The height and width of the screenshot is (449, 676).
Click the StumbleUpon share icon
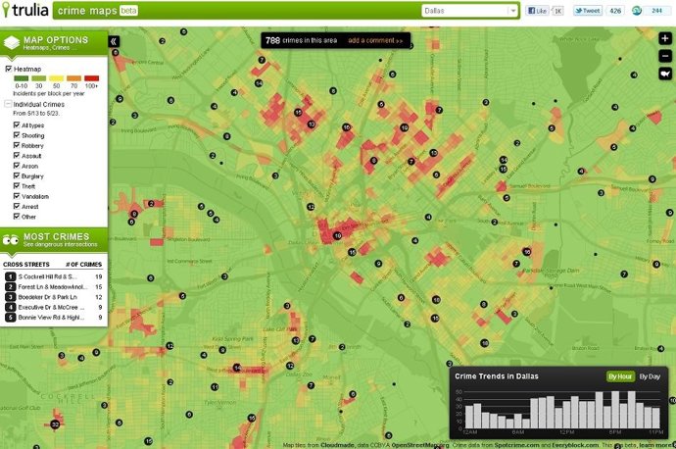pos(637,11)
